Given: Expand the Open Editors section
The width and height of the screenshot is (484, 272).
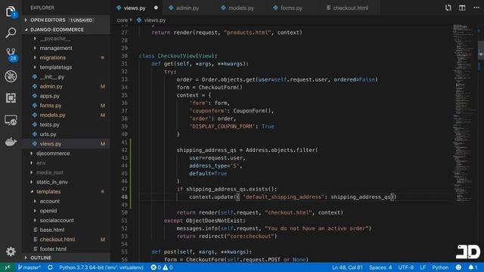Looking at the screenshot, I should (x=67, y=20).
